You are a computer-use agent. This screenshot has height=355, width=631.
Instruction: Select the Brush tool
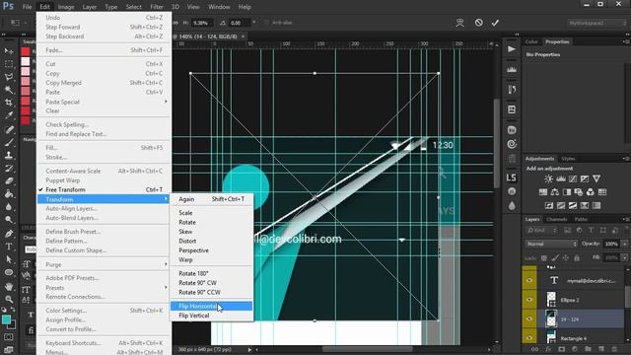[x=9, y=142]
